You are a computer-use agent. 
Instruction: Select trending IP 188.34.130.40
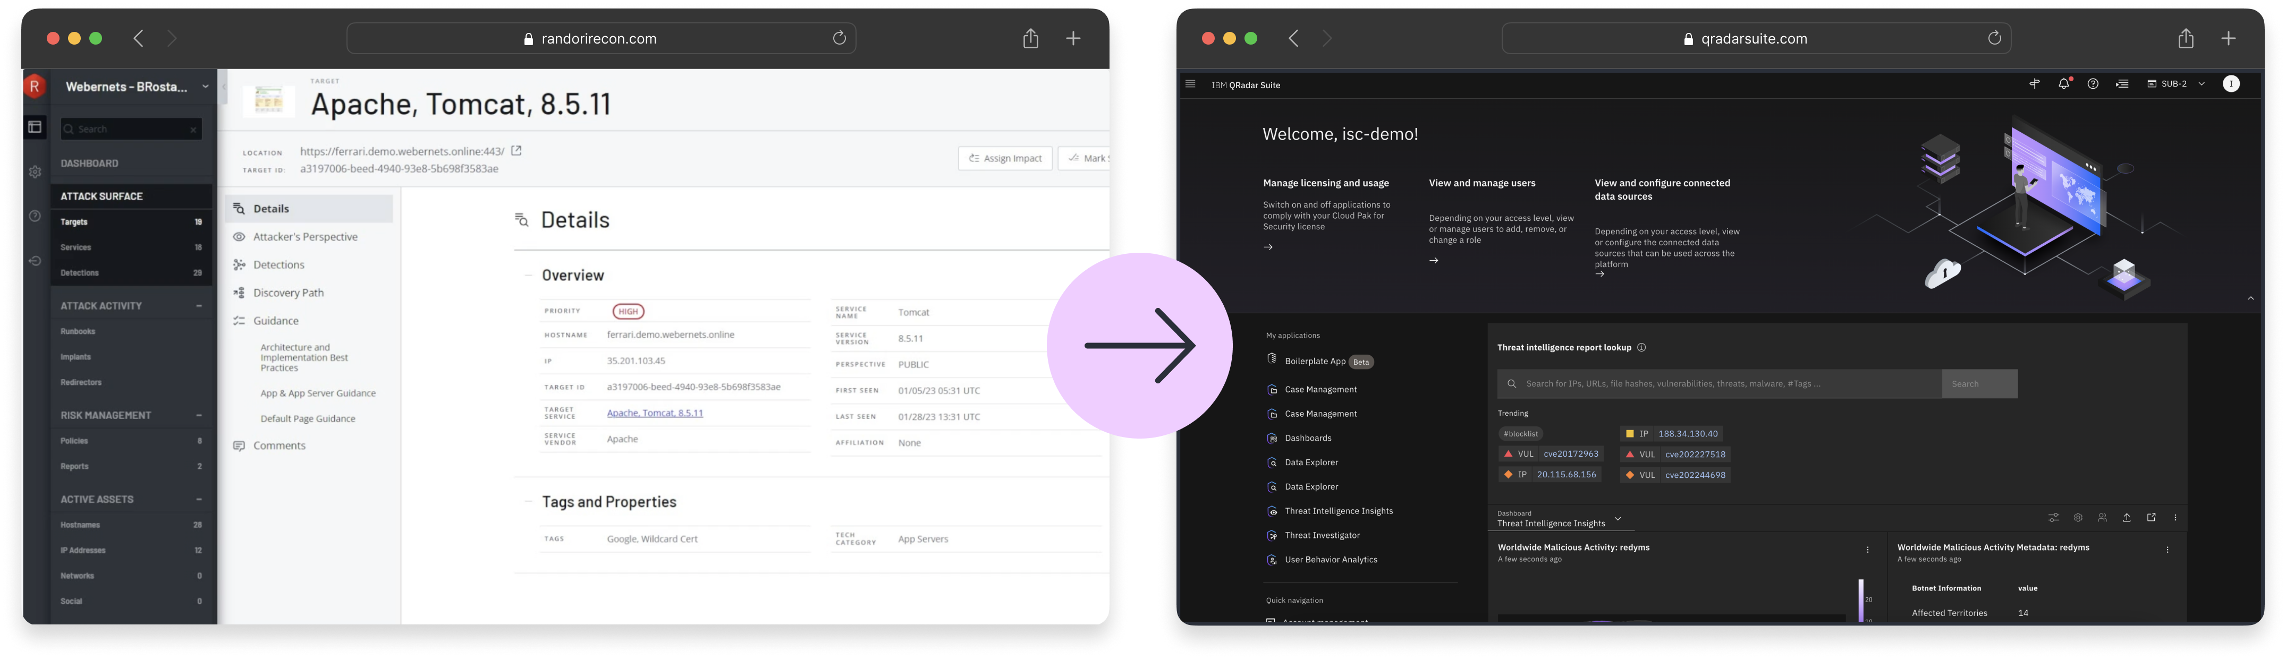1672,434
